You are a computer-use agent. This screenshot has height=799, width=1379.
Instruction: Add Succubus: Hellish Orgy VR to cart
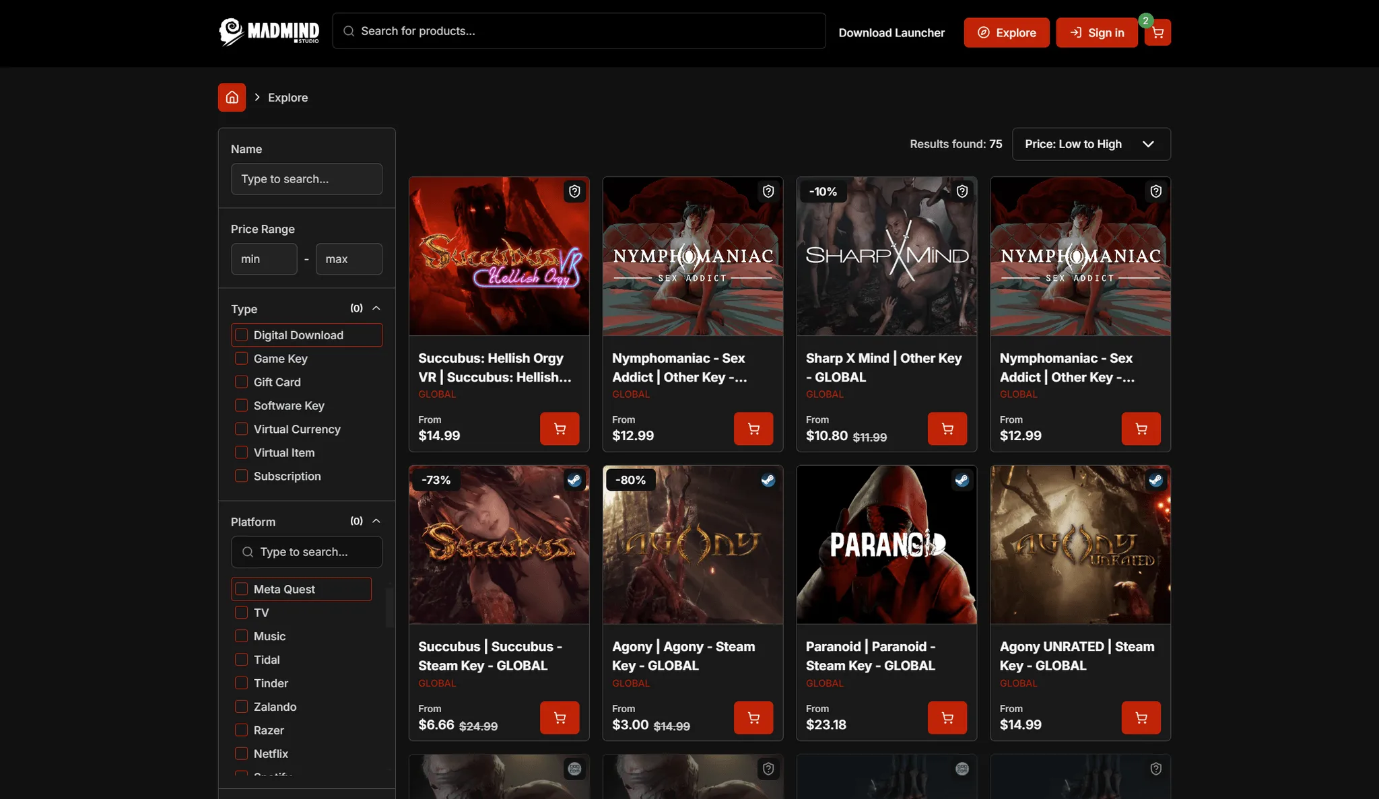point(560,429)
